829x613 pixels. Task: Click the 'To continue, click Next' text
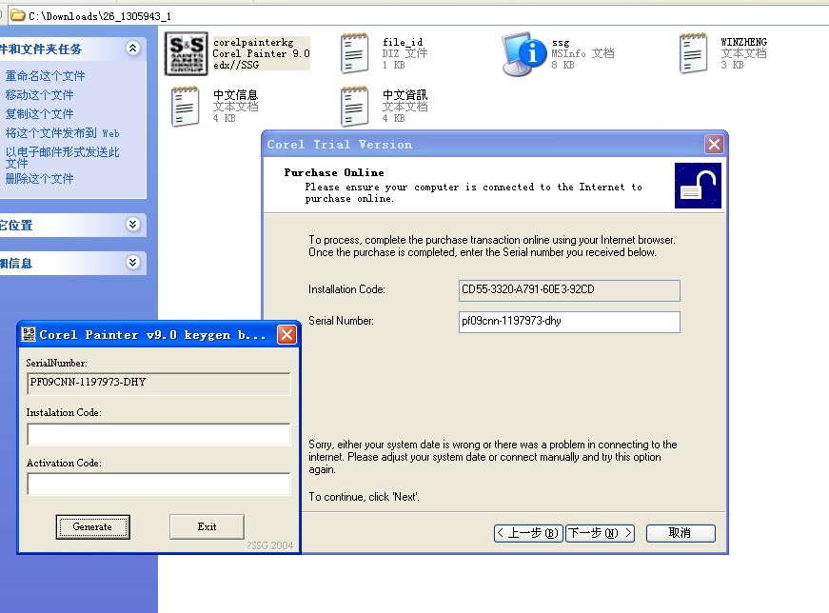click(364, 497)
